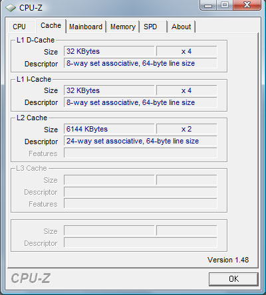Viewport: 266px width, 295px height.
Task: Click the L1 I-Cache group label
Action: click(x=34, y=79)
